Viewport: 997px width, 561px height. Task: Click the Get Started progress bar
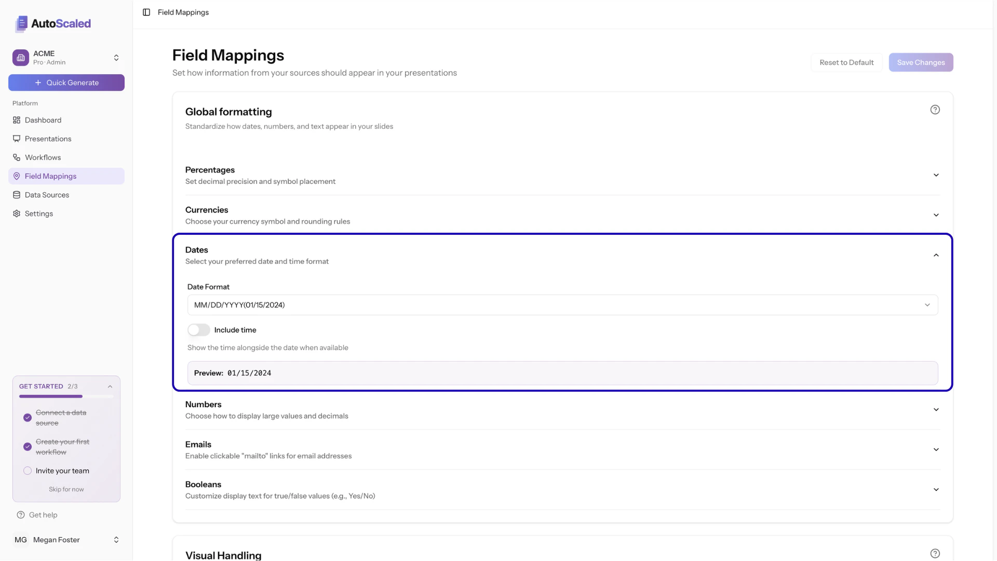coord(66,396)
